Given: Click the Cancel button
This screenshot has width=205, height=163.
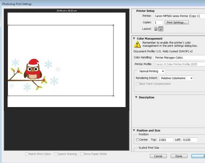Looking at the screenshot, I should (x=158, y=156).
